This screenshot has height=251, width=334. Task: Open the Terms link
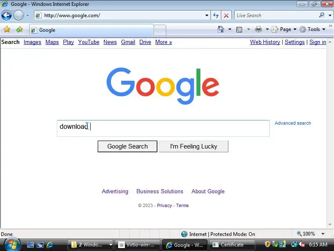182,205
